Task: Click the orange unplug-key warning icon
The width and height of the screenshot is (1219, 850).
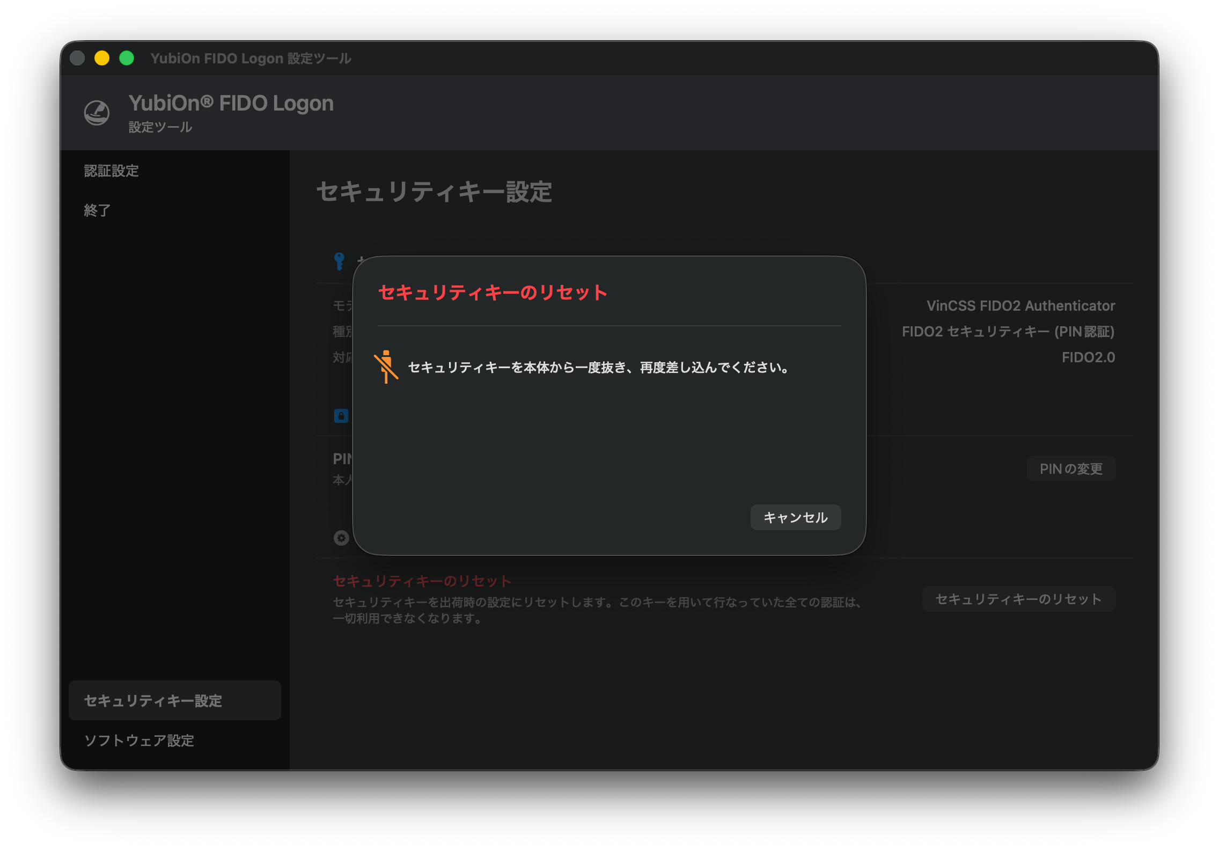Action: pyautogui.click(x=386, y=367)
